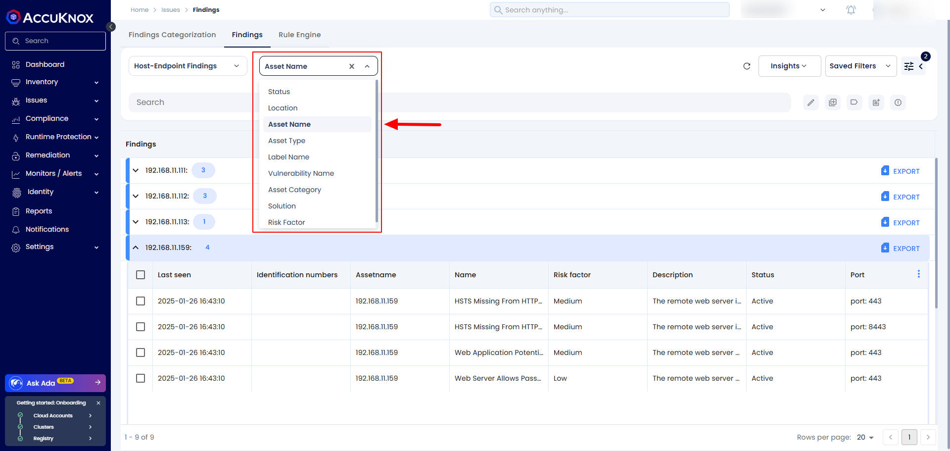Close the Getting started onboarding panel
Viewport: 950px width, 451px height.
98,403
